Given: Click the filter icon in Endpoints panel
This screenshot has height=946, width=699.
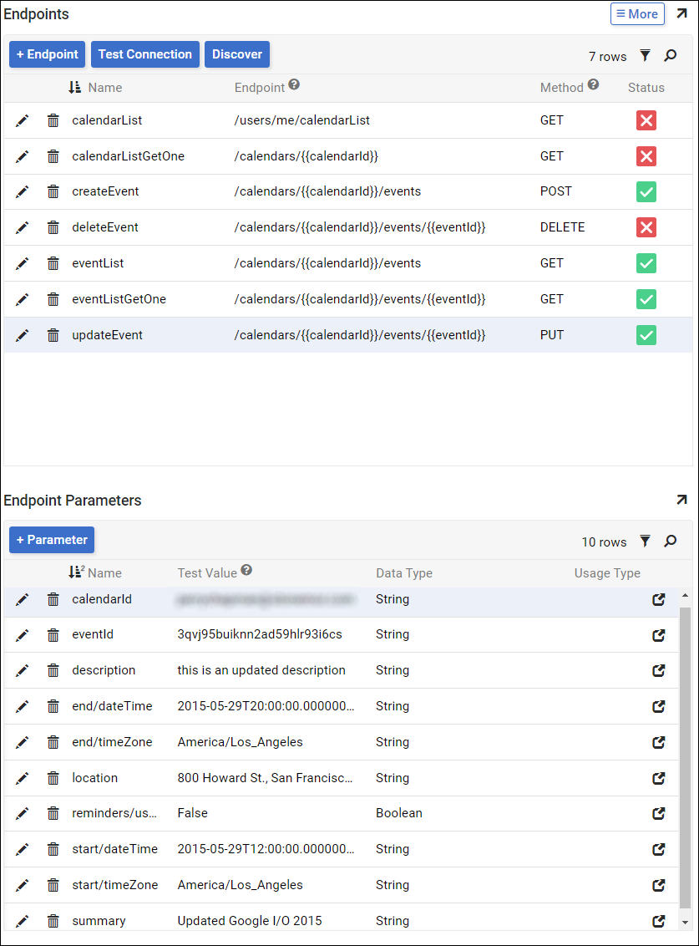Looking at the screenshot, I should point(645,56).
